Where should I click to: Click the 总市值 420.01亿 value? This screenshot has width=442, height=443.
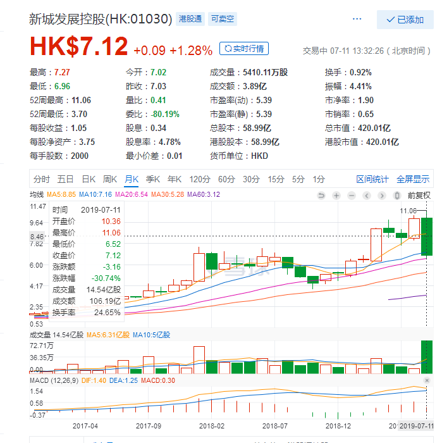tap(358, 128)
